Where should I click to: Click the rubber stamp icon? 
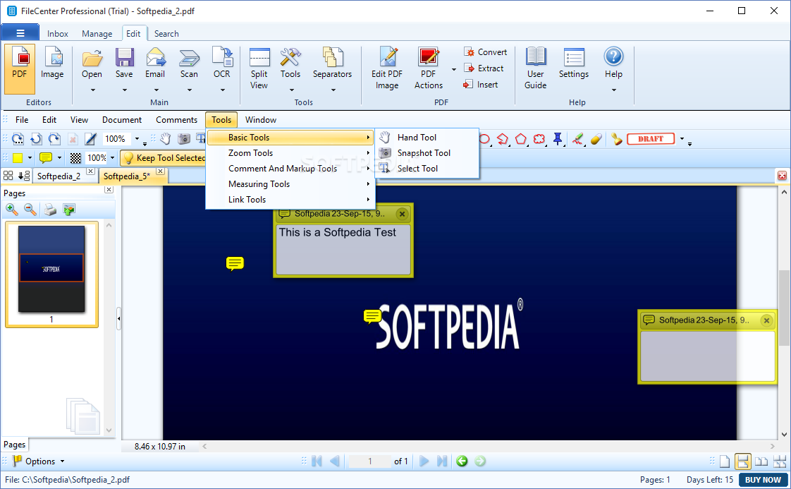[x=616, y=139]
